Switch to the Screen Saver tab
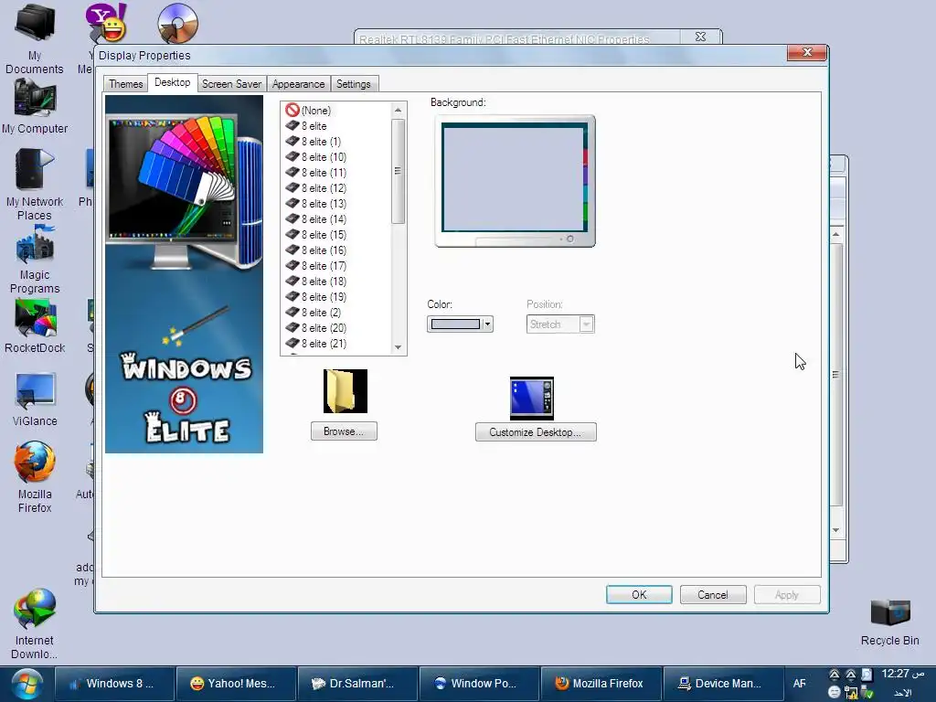This screenshot has height=702, width=936. click(231, 84)
